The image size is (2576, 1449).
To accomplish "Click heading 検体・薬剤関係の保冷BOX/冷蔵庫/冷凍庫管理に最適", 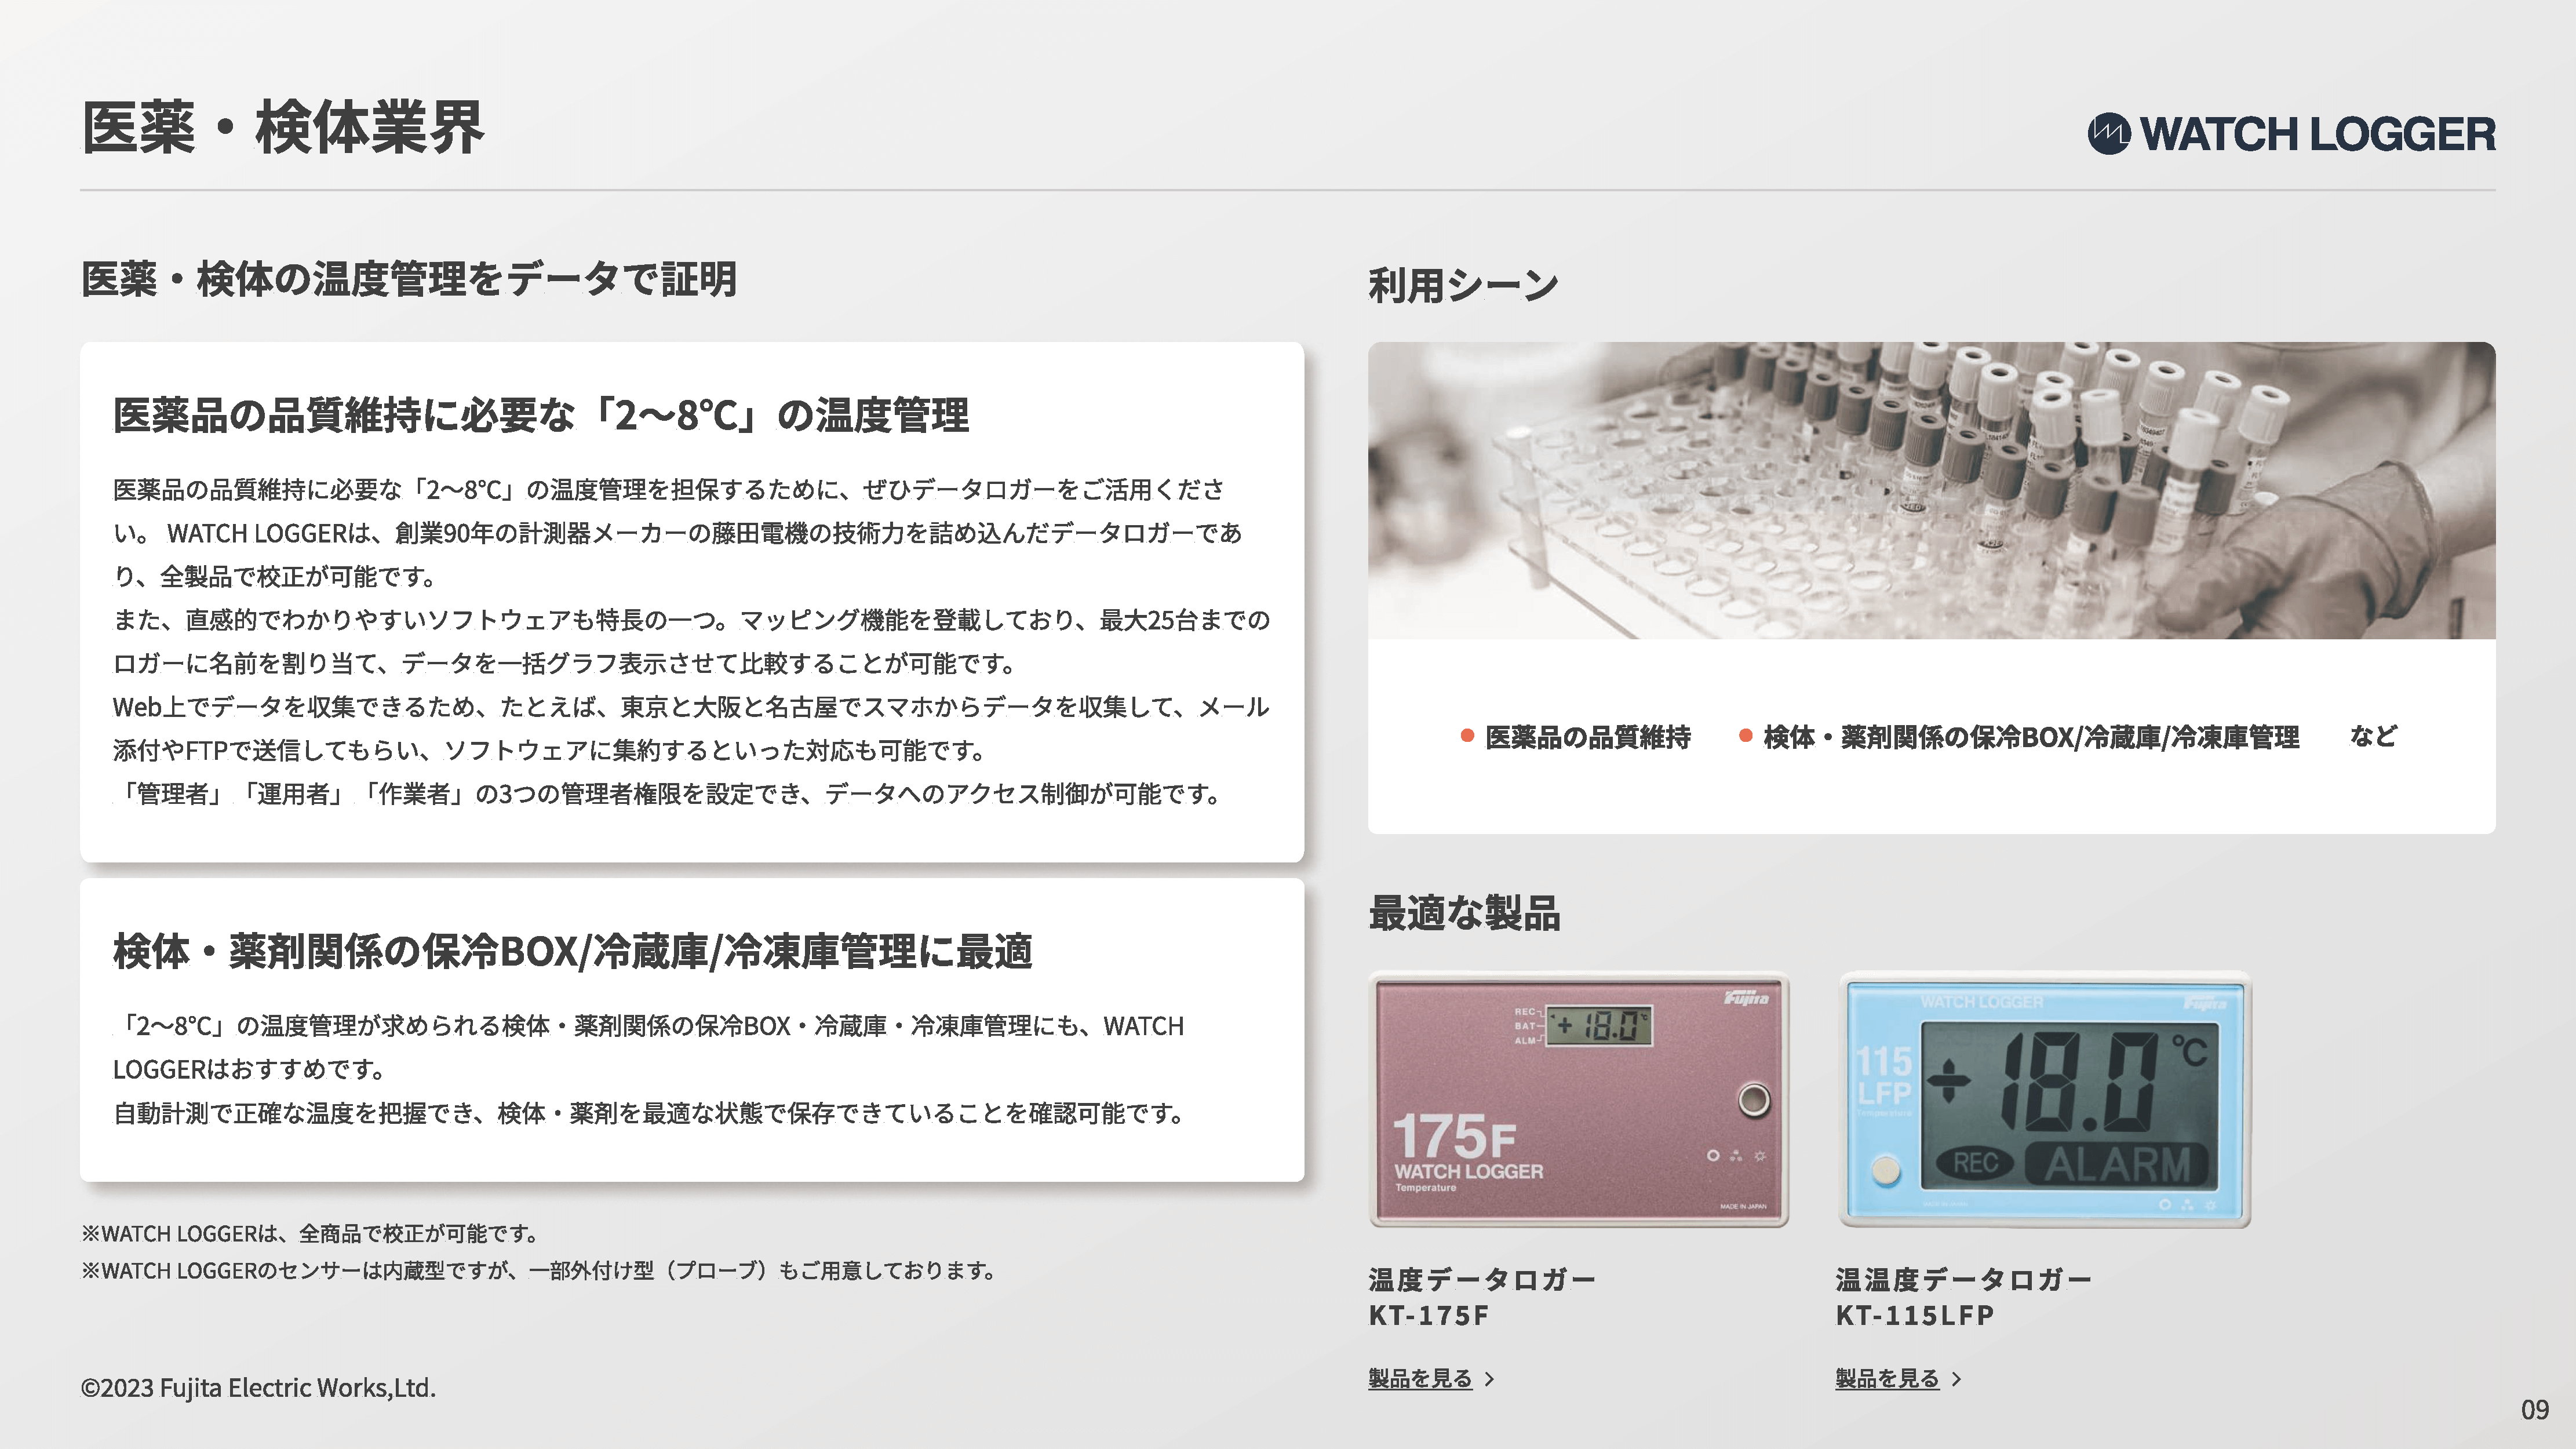I will pyautogui.click(x=572, y=951).
